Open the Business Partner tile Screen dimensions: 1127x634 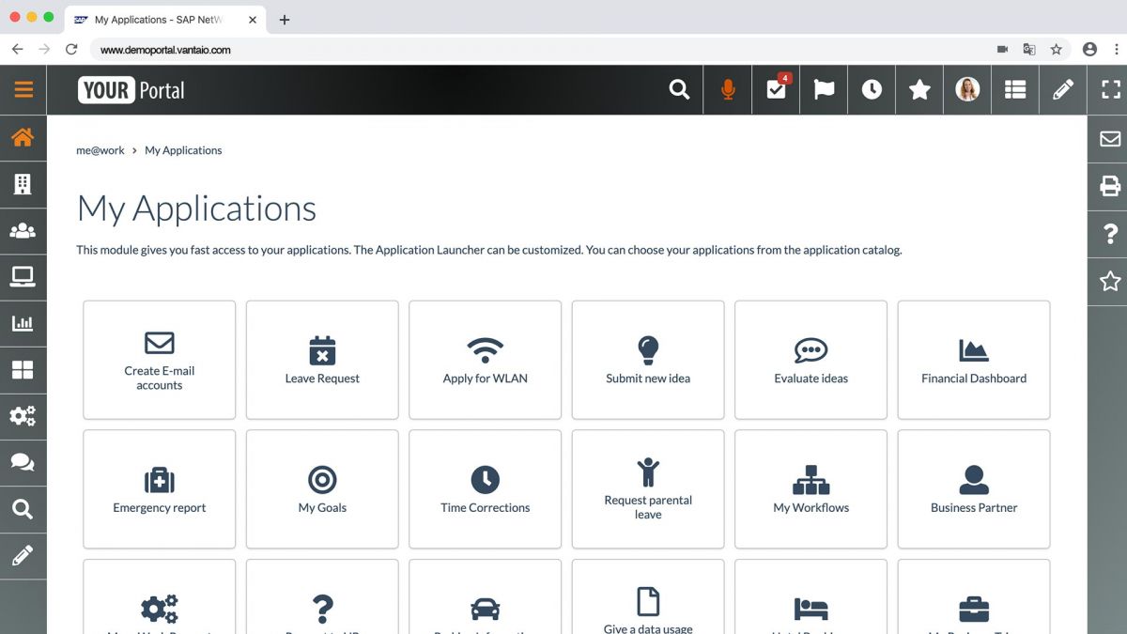pos(974,489)
